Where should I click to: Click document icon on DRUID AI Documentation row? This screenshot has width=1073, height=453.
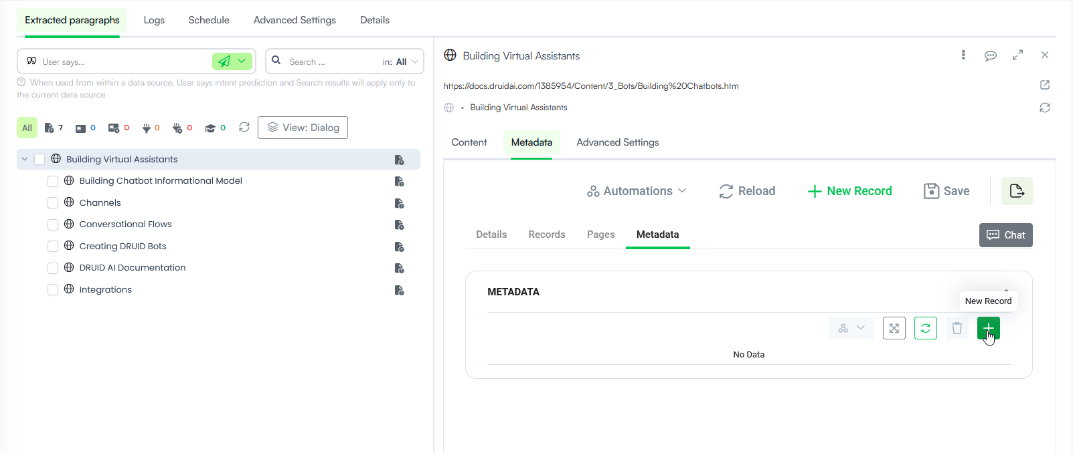[x=399, y=268]
